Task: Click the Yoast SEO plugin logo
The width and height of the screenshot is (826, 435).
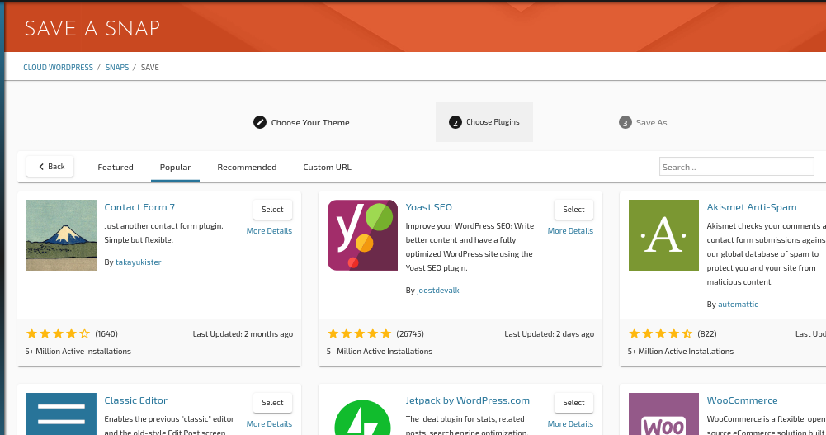Action: pyautogui.click(x=362, y=235)
